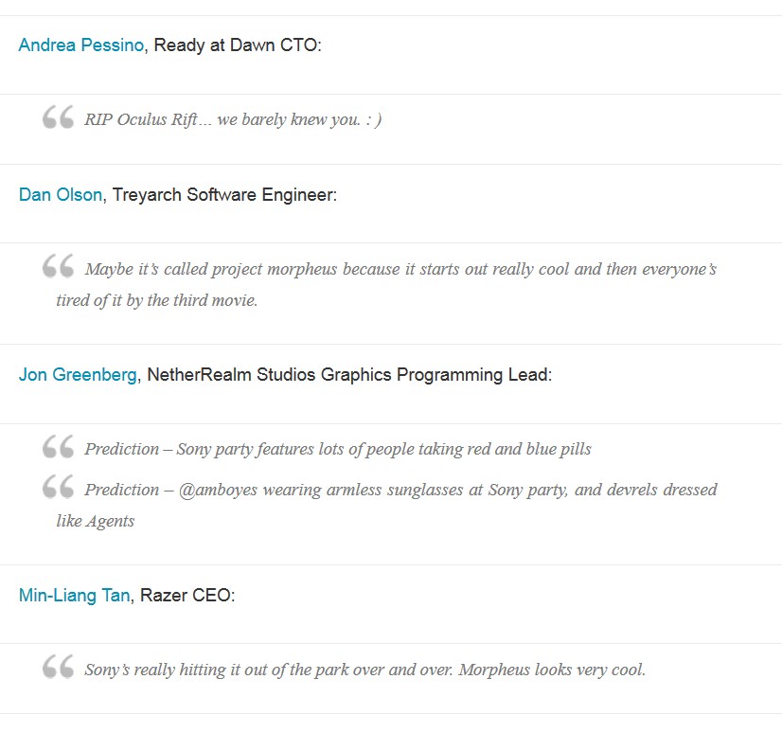The height and width of the screenshot is (733, 782).
Task: Click the 'Ready at Dawn CTO' title text
Action: point(237,45)
